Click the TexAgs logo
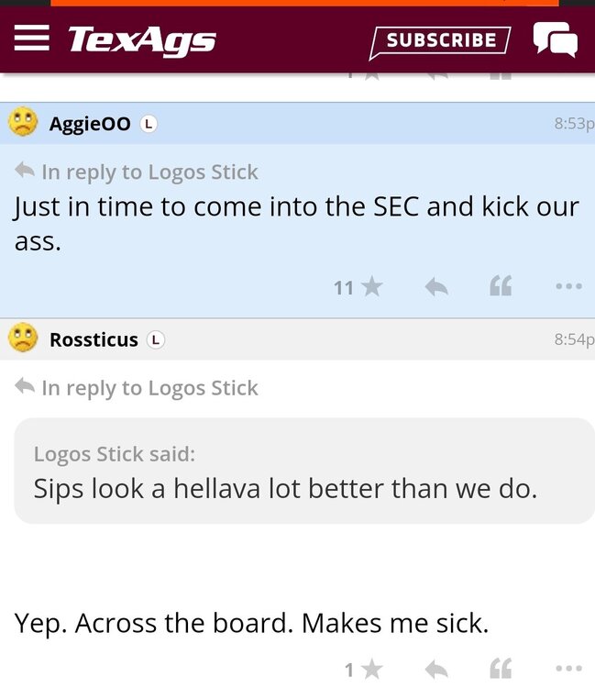Image resolution: width=595 pixels, height=688 pixels. (x=142, y=39)
